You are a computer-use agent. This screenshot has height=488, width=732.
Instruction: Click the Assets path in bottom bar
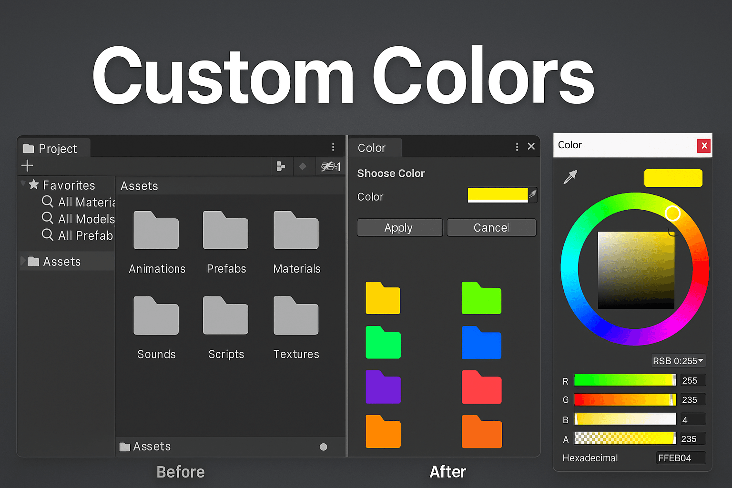point(145,447)
